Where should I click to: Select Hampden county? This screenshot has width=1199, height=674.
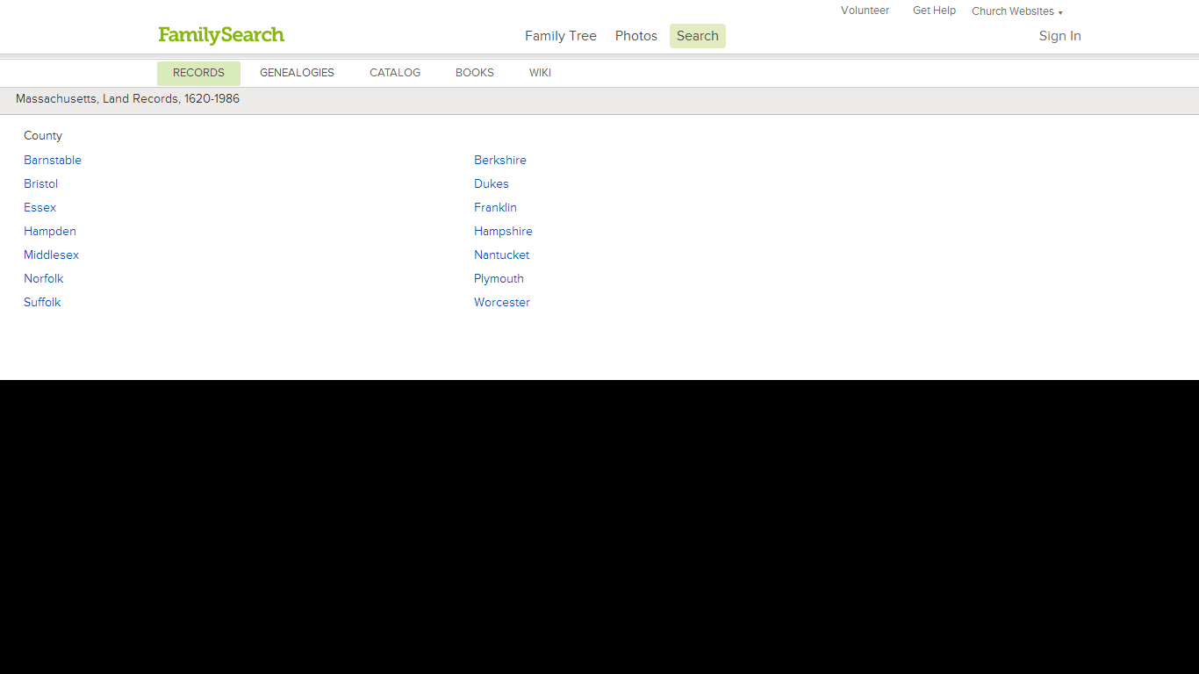[x=50, y=232]
